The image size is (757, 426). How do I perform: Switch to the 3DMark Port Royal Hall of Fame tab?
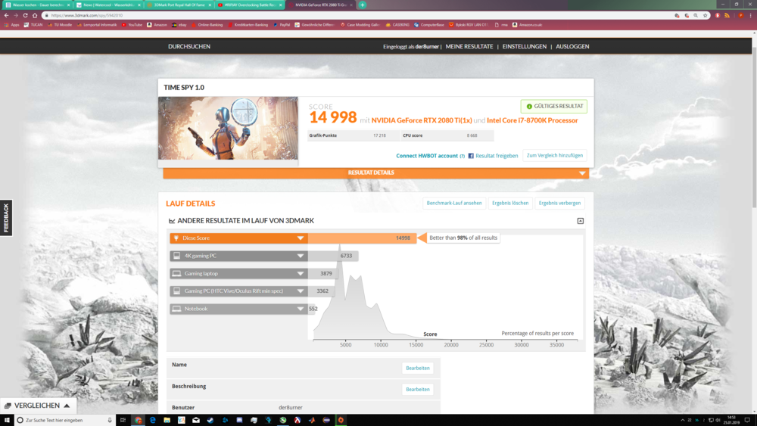179,5
